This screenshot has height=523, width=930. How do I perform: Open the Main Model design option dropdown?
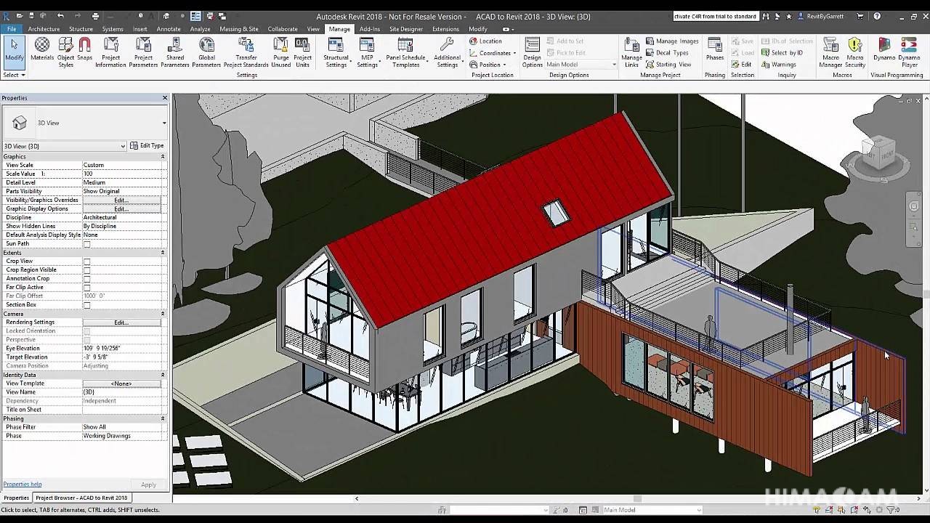pyautogui.click(x=581, y=65)
